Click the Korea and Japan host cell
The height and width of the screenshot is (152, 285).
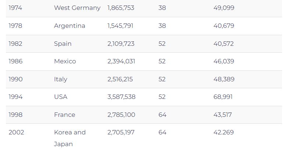click(x=70, y=138)
